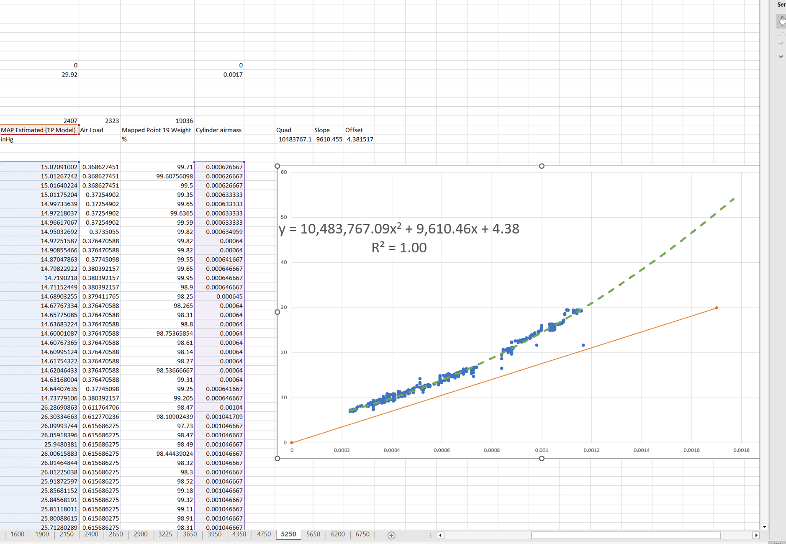Add a new sheet with the plus icon
Image resolution: width=786 pixels, height=544 pixels.
[x=391, y=535]
